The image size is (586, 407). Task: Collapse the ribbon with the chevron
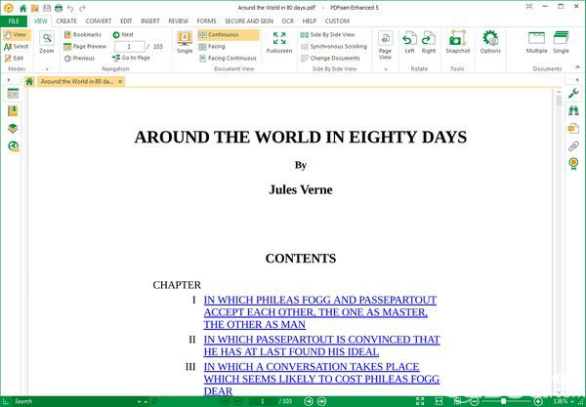tap(577, 67)
